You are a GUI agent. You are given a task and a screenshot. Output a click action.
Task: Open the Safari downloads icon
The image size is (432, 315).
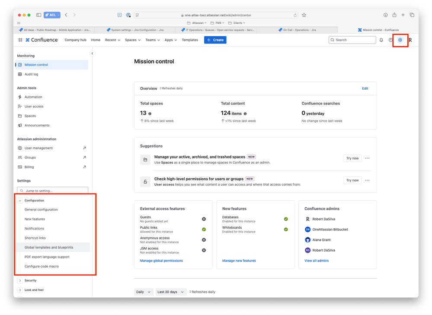[385, 15]
